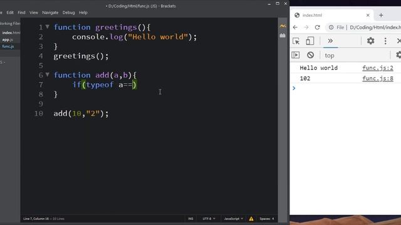Collapse the add function fold arrow
This screenshot has width=401, height=225.
pos(48,74)
